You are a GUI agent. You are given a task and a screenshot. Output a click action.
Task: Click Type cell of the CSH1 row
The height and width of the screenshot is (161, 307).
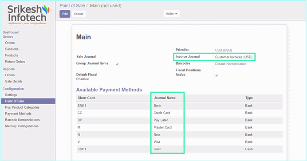tap(249, 149)
